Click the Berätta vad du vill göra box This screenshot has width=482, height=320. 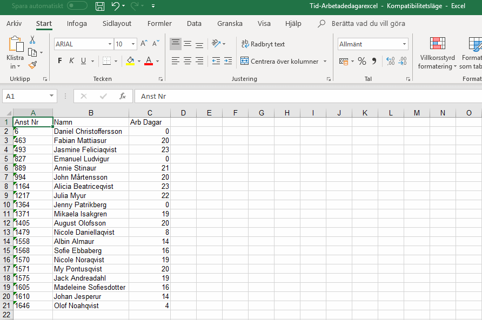[369, 23]
